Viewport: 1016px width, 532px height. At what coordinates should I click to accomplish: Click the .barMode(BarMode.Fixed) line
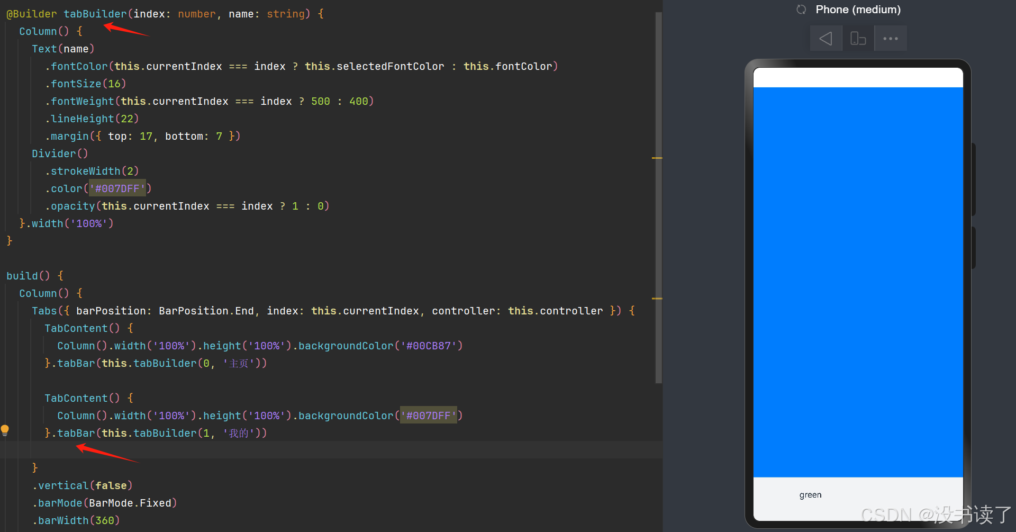point(105,503)
